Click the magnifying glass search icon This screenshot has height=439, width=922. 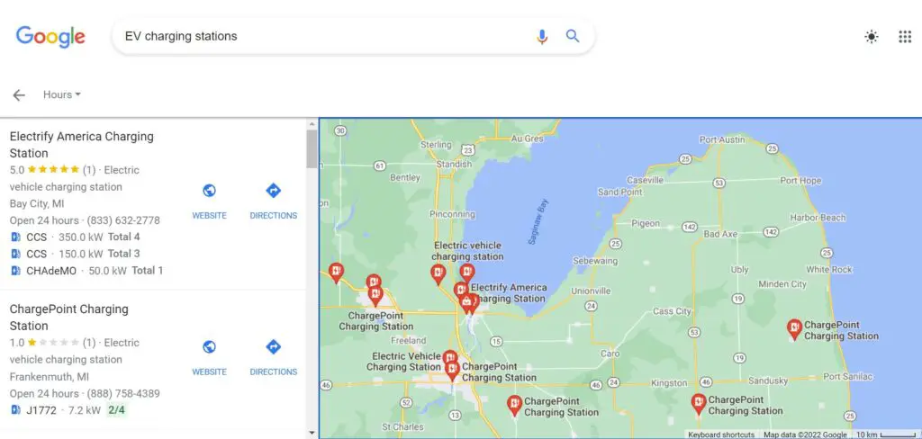573,36
